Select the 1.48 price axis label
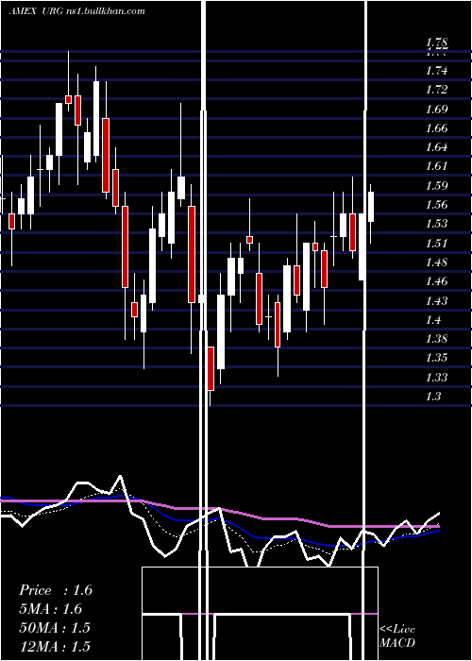472x661 pixels. pos(436,263)
